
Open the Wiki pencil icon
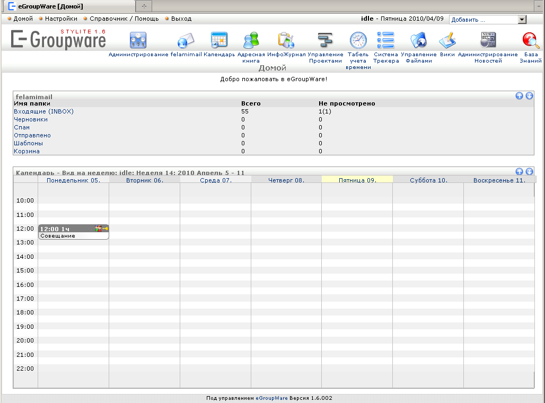(x=447, y=40)
